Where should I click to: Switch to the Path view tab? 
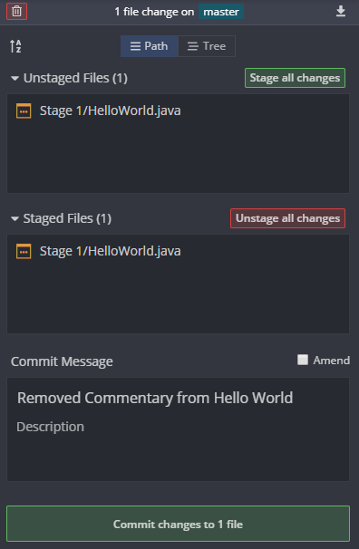[x=150, y=46]
